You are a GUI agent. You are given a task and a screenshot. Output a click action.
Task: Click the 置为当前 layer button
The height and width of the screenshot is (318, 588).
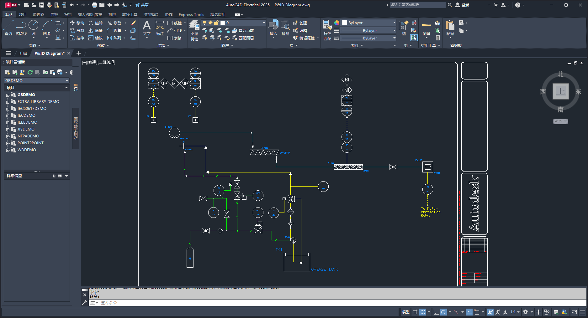(244, 30)
